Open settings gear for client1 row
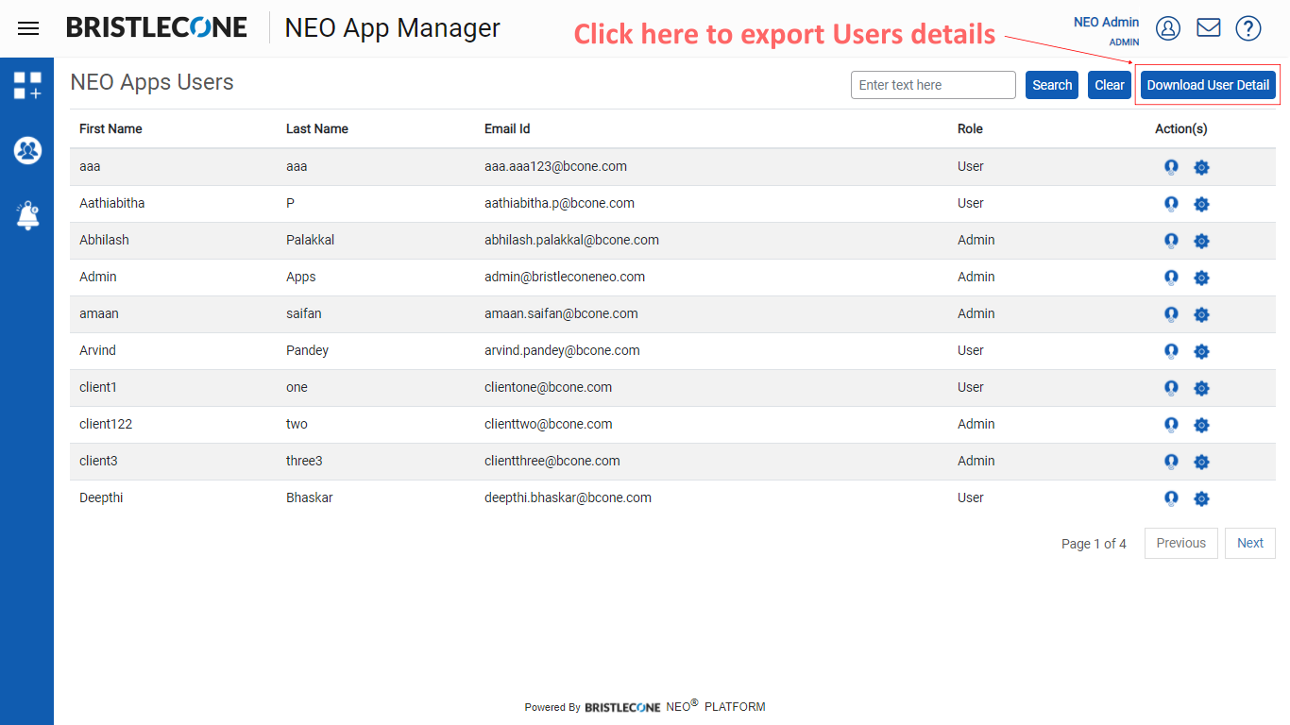Viewport: 1290px width, 725px height. [x=1201, y=388]
